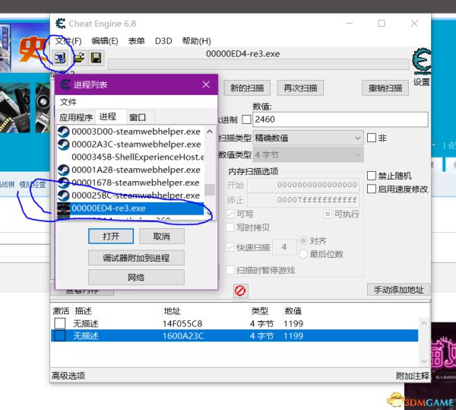The width and height of the screenshot is (456, 410).
Task: Click the value input field showing 2460
Action: coord(340,119)
